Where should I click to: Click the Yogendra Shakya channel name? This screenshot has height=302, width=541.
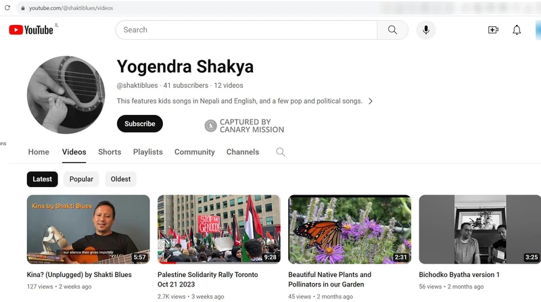pos(185,66)
